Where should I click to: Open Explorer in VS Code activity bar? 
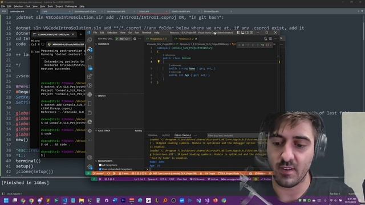[90, 40]
